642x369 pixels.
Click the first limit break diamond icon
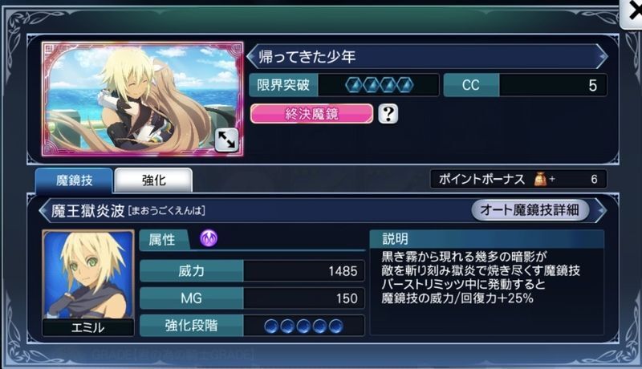354,85
